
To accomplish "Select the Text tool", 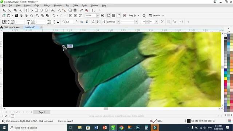I will (52, 10).
